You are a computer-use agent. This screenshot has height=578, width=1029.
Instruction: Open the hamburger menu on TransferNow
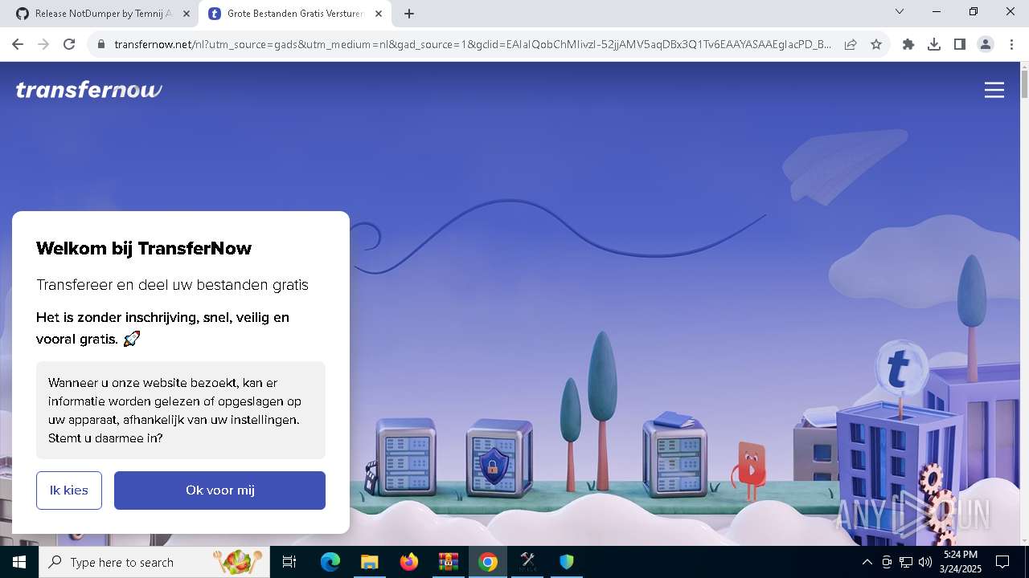click(x=994, y=90)
